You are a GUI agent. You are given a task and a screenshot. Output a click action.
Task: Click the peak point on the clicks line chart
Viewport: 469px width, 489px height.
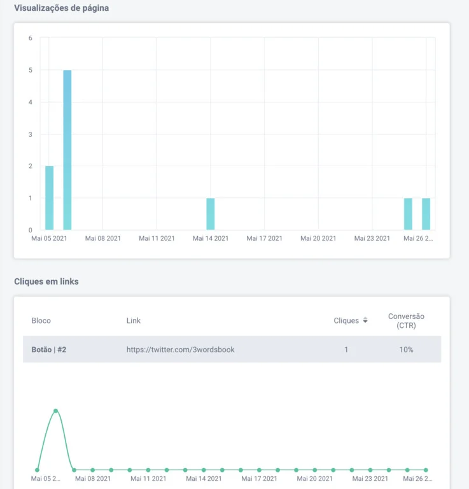click(56, 411)
